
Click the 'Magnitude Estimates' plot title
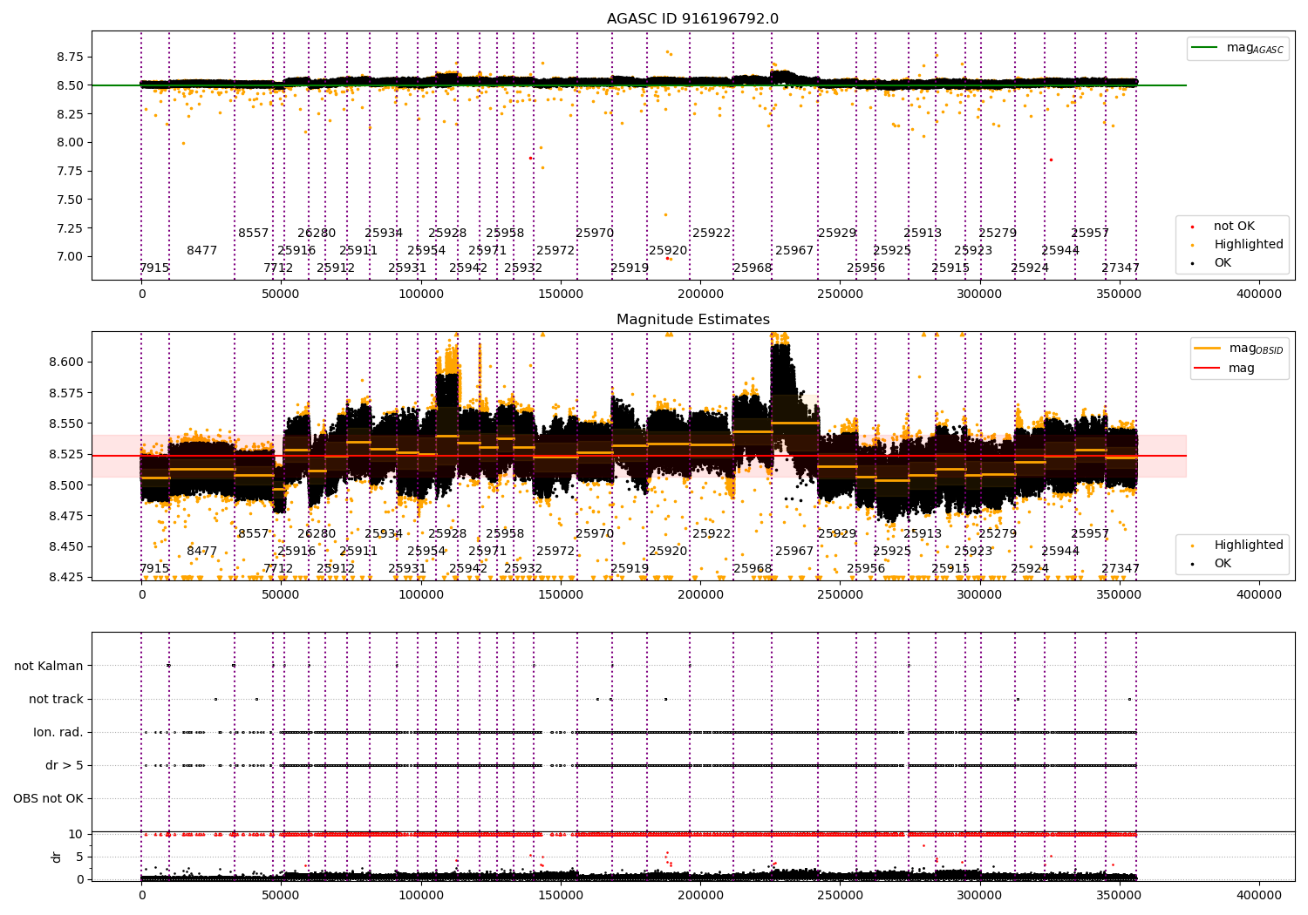pos(692,320)
